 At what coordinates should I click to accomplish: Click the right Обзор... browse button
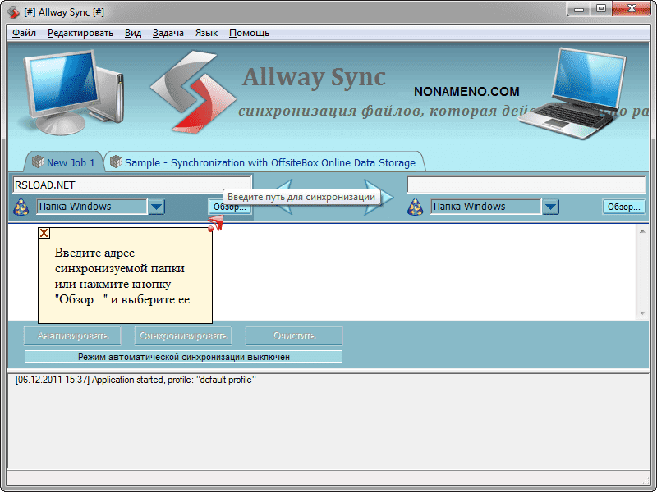tap(623, 207)
